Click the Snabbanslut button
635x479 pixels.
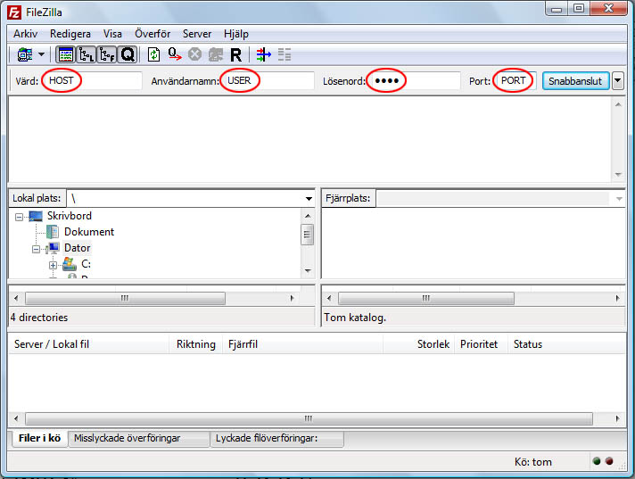575,81
